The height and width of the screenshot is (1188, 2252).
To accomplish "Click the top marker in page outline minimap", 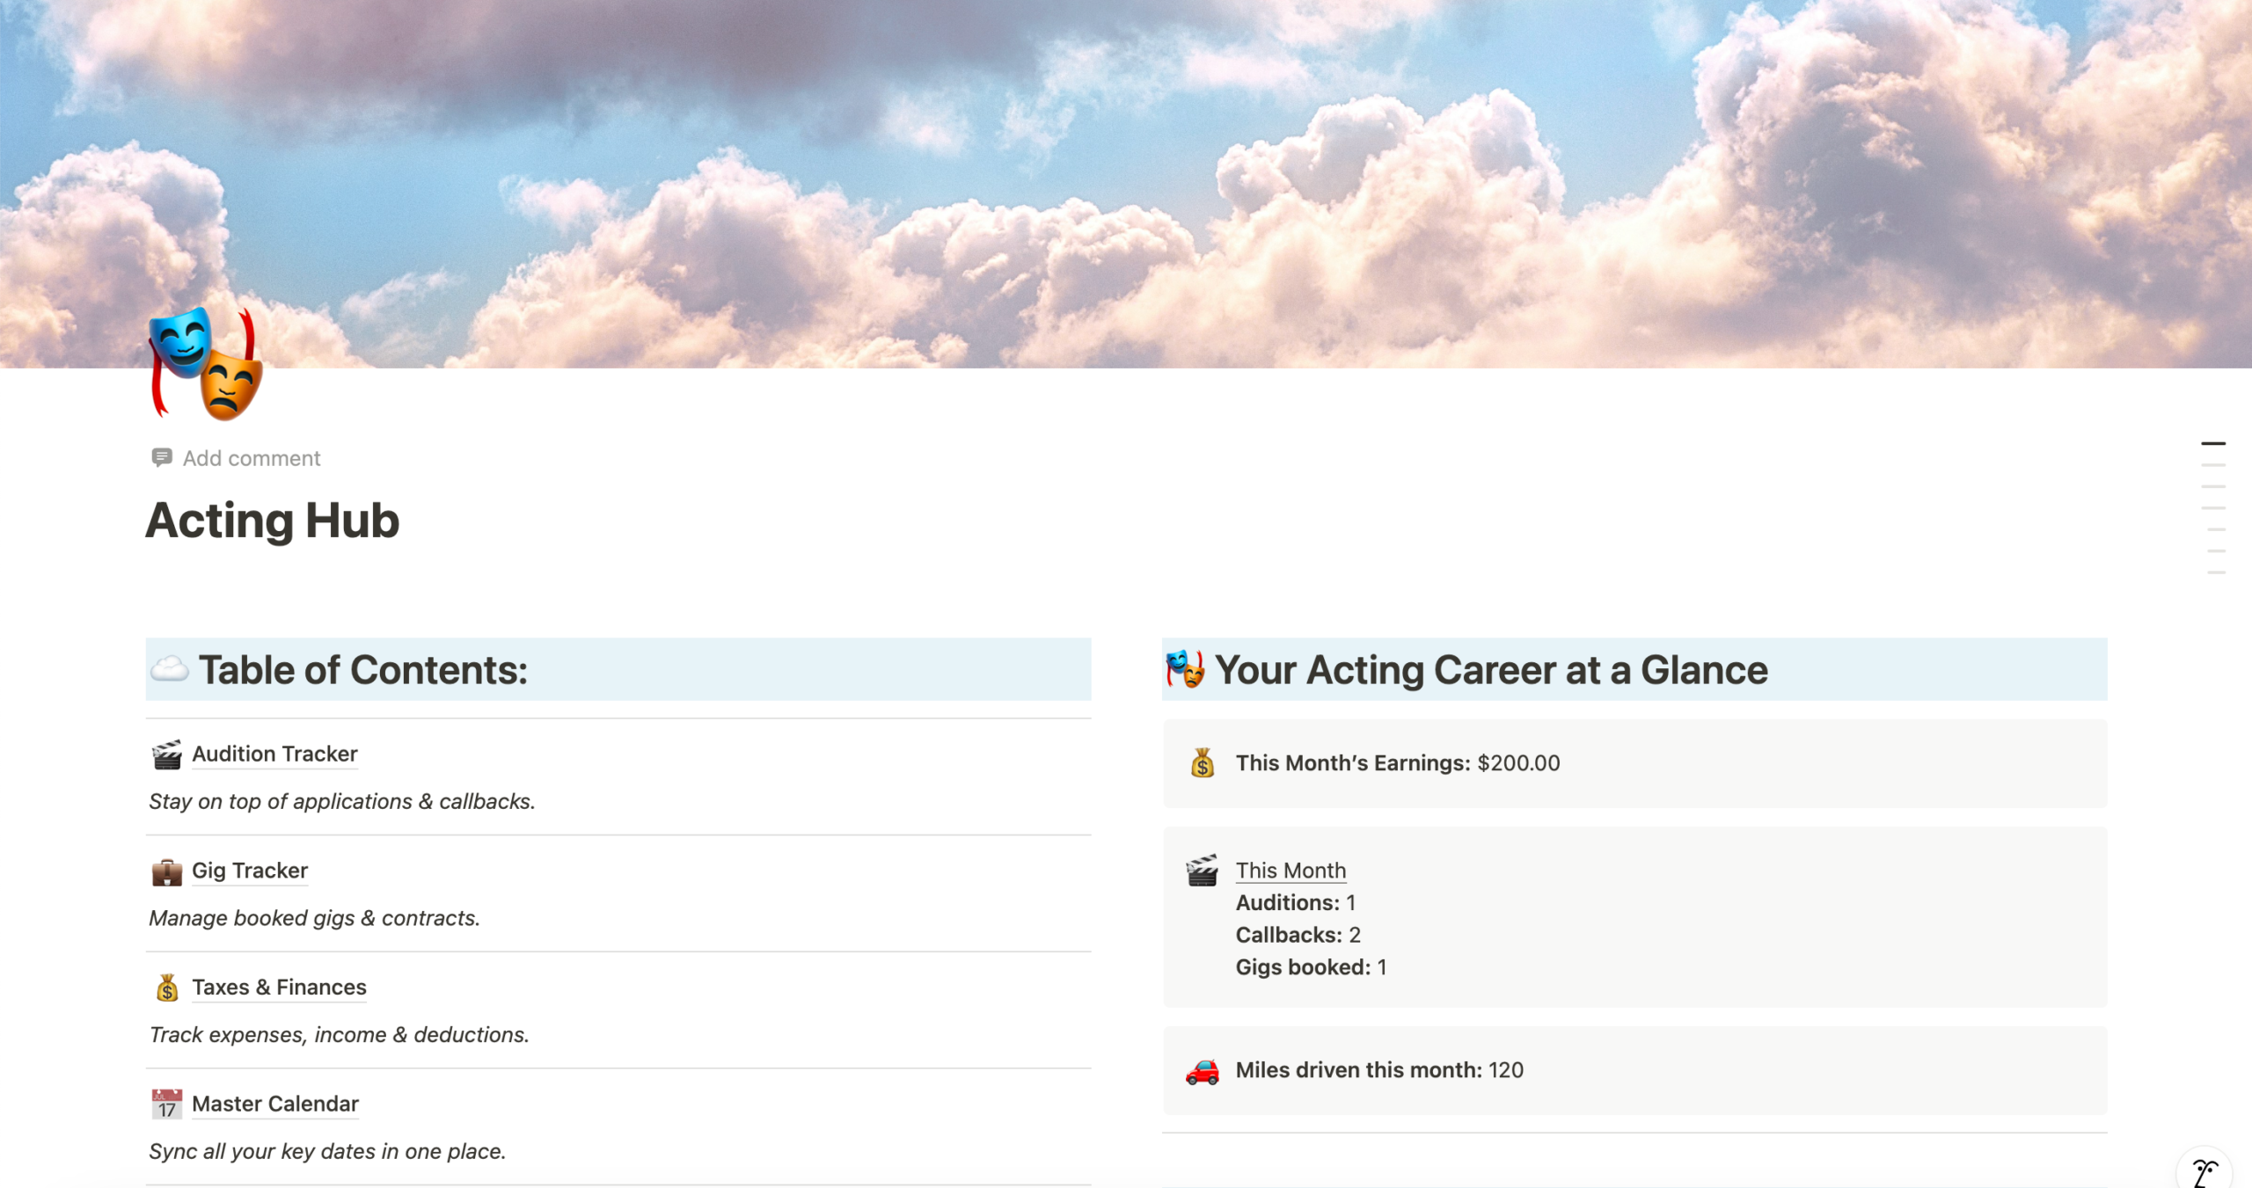I will (x=2212, y=443).
